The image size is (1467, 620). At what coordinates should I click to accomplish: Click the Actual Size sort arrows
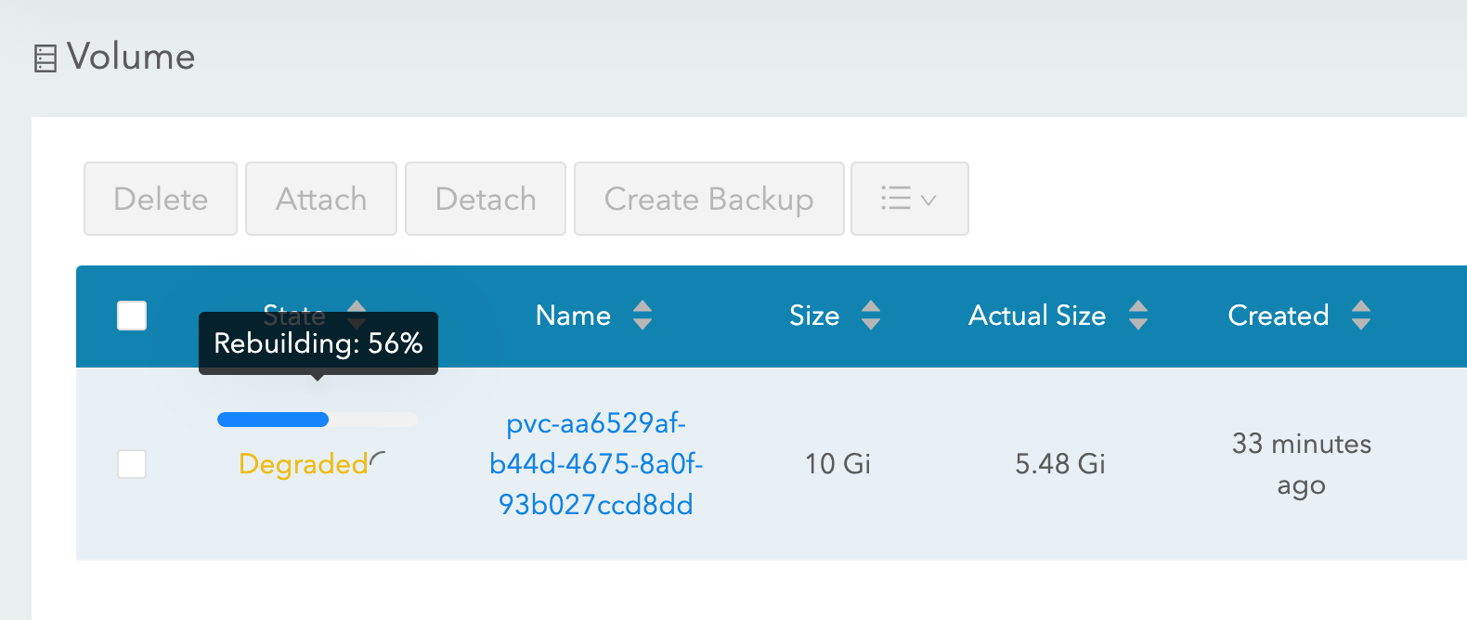(1138, 316)
